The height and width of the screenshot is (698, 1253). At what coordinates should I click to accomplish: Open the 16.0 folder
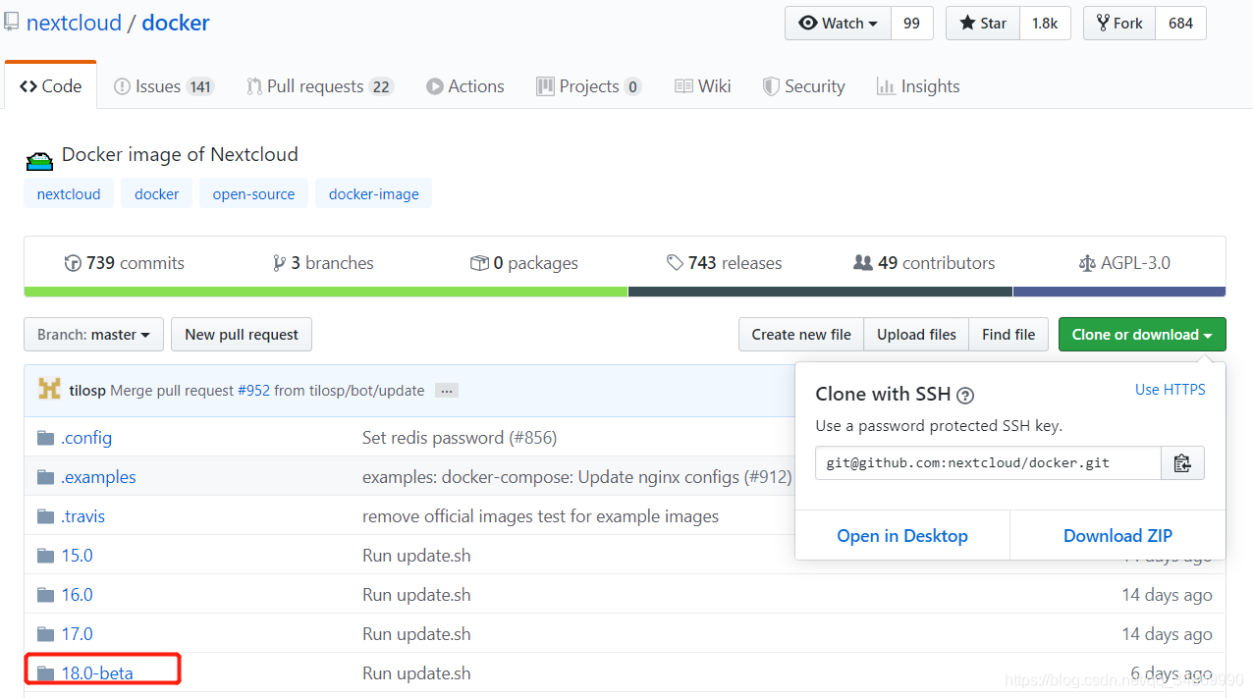coord(77,595)
